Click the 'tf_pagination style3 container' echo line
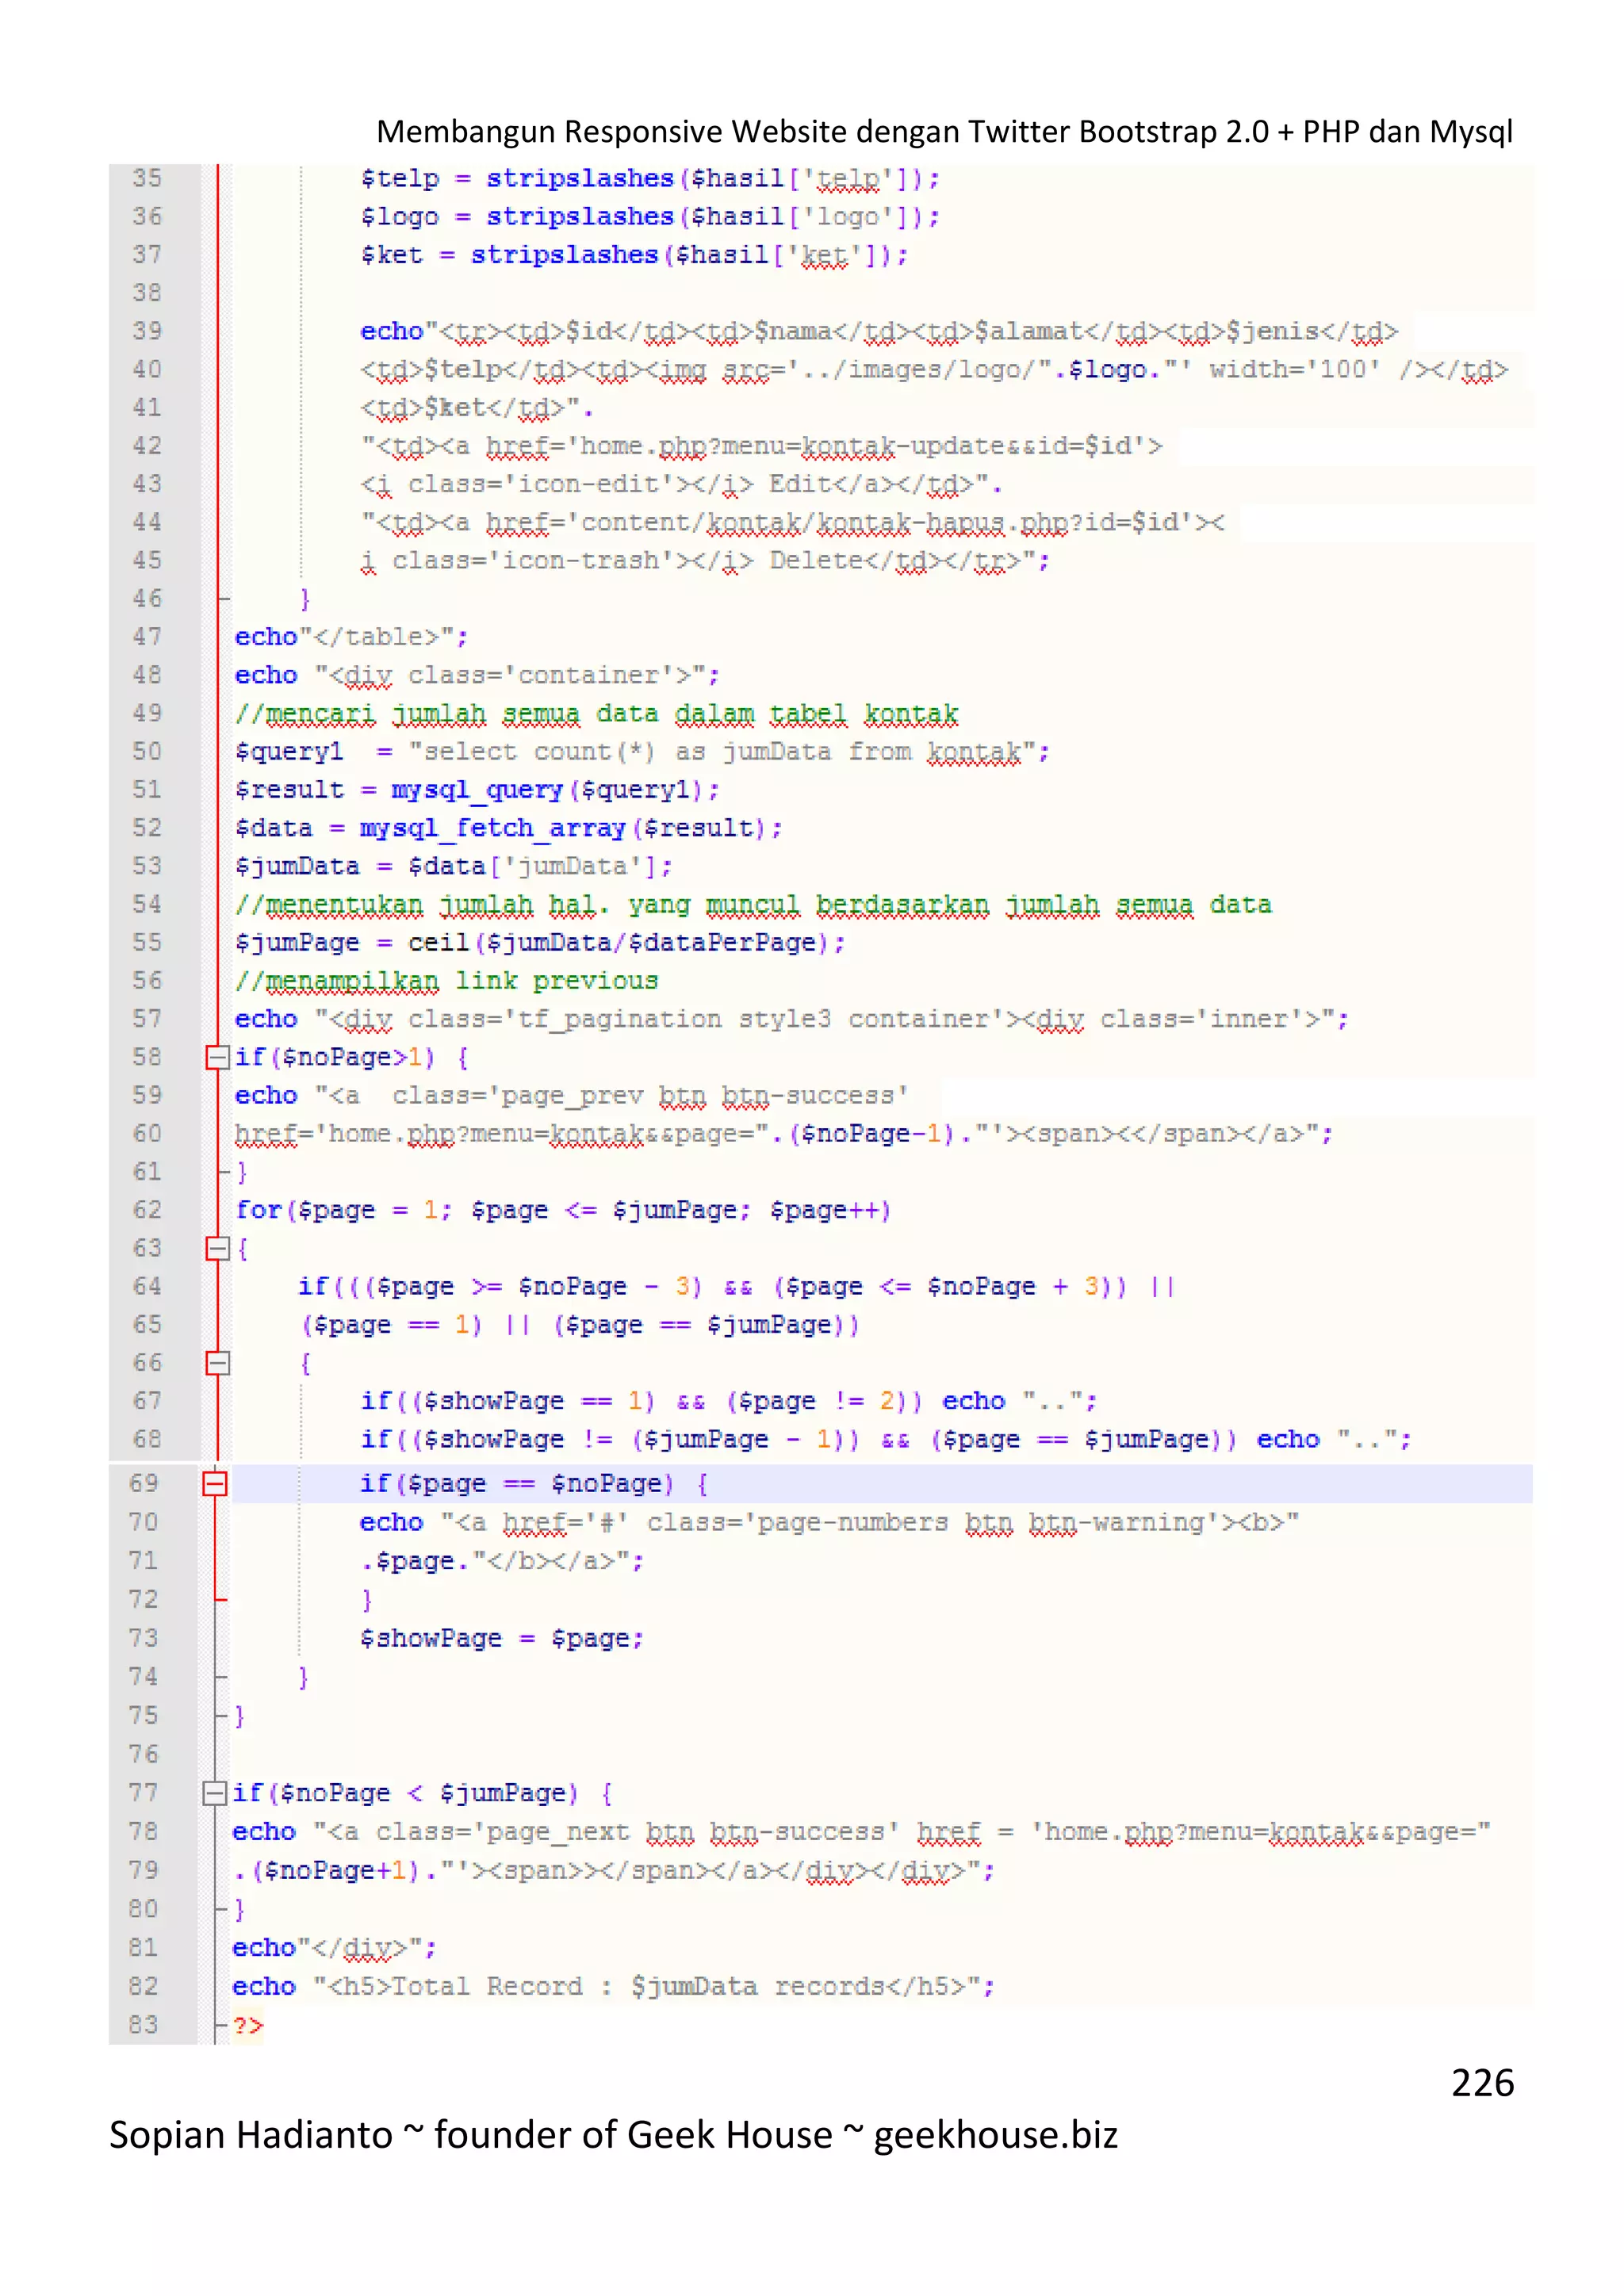The height and width of the screenshot is (2296, 1624). pos(791,1019)
